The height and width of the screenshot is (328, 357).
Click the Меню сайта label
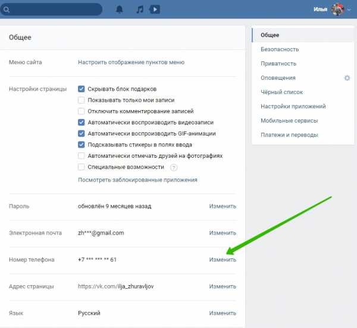pyautogui.click(x=25, y=63)
